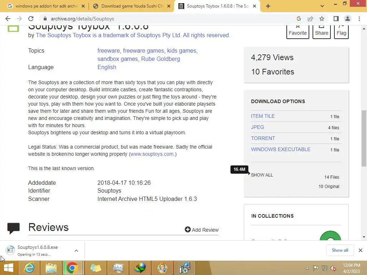
Task: Click the English language link
Action: point(107,67)
